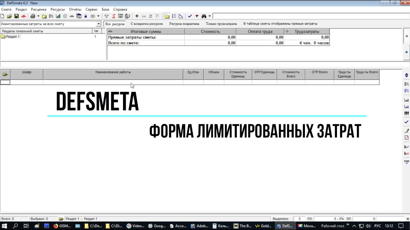Click the РУС language indicator in tray
This screenshot has height=230, width=410.
coord(378,226)
